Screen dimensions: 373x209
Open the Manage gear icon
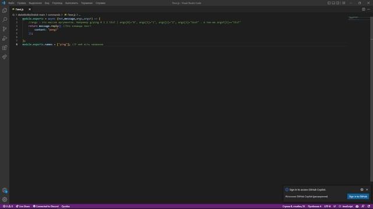(x=5, y=200)
